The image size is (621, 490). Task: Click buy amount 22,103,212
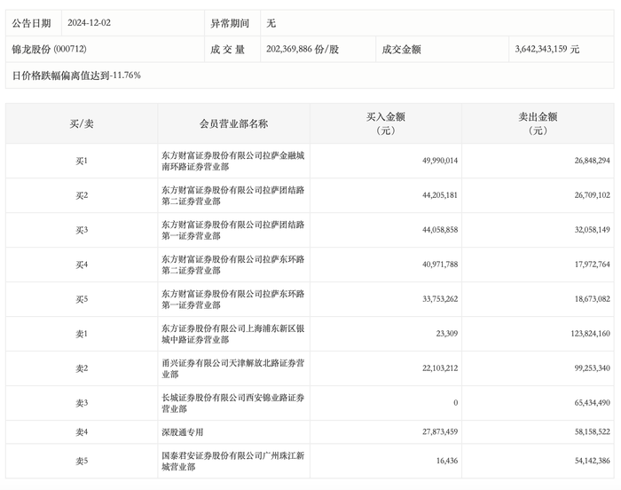[x=440, y=367]
